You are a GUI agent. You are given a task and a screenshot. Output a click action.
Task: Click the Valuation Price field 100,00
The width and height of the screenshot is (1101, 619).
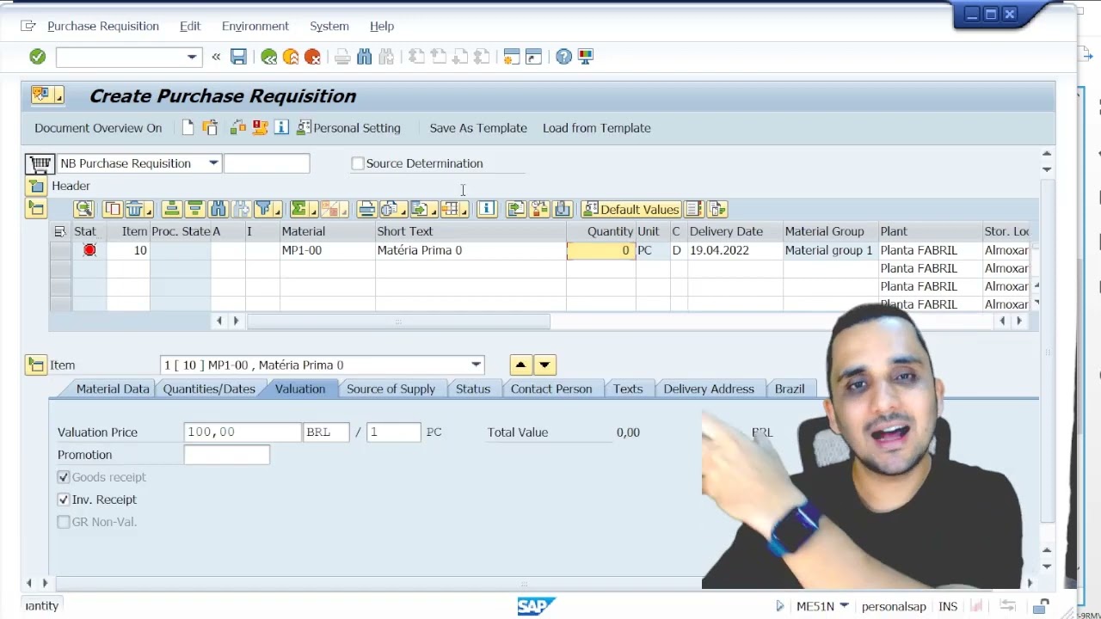click(x=243, y=432)
